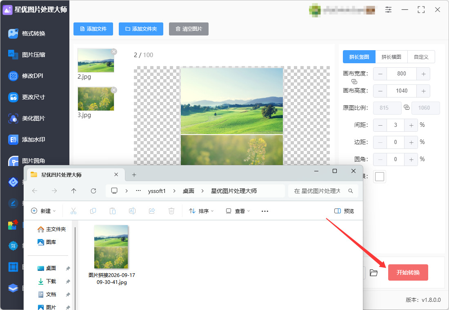
Task: Open the 图片圆角 rounded corner tool
Action: (27, 161)
